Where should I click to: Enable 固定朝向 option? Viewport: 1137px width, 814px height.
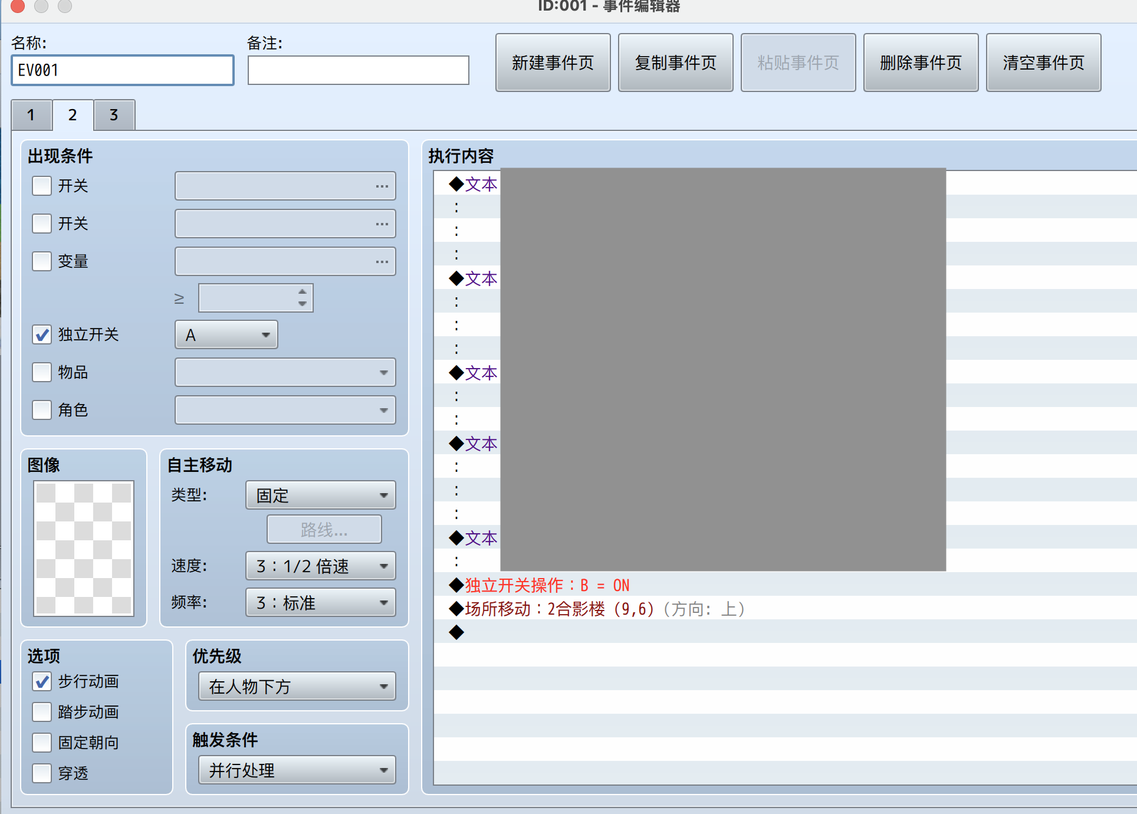tap(42, 743)
